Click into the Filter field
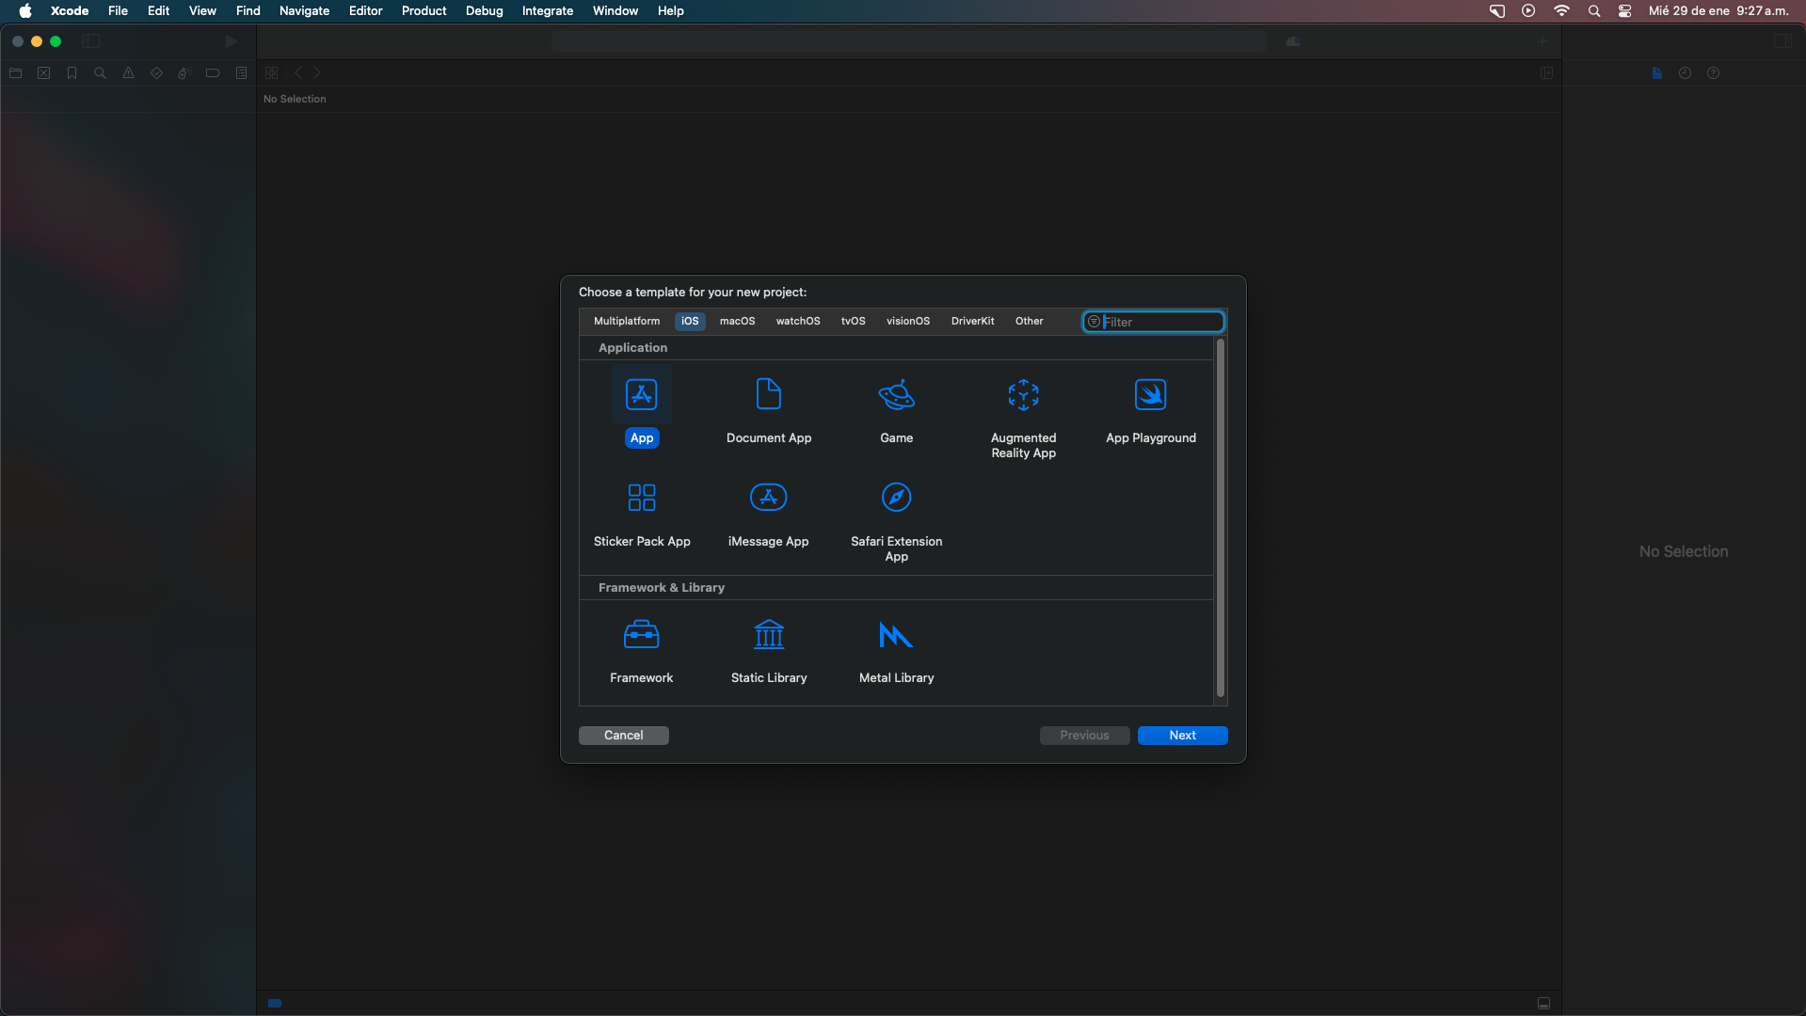 click(1154, 322)
